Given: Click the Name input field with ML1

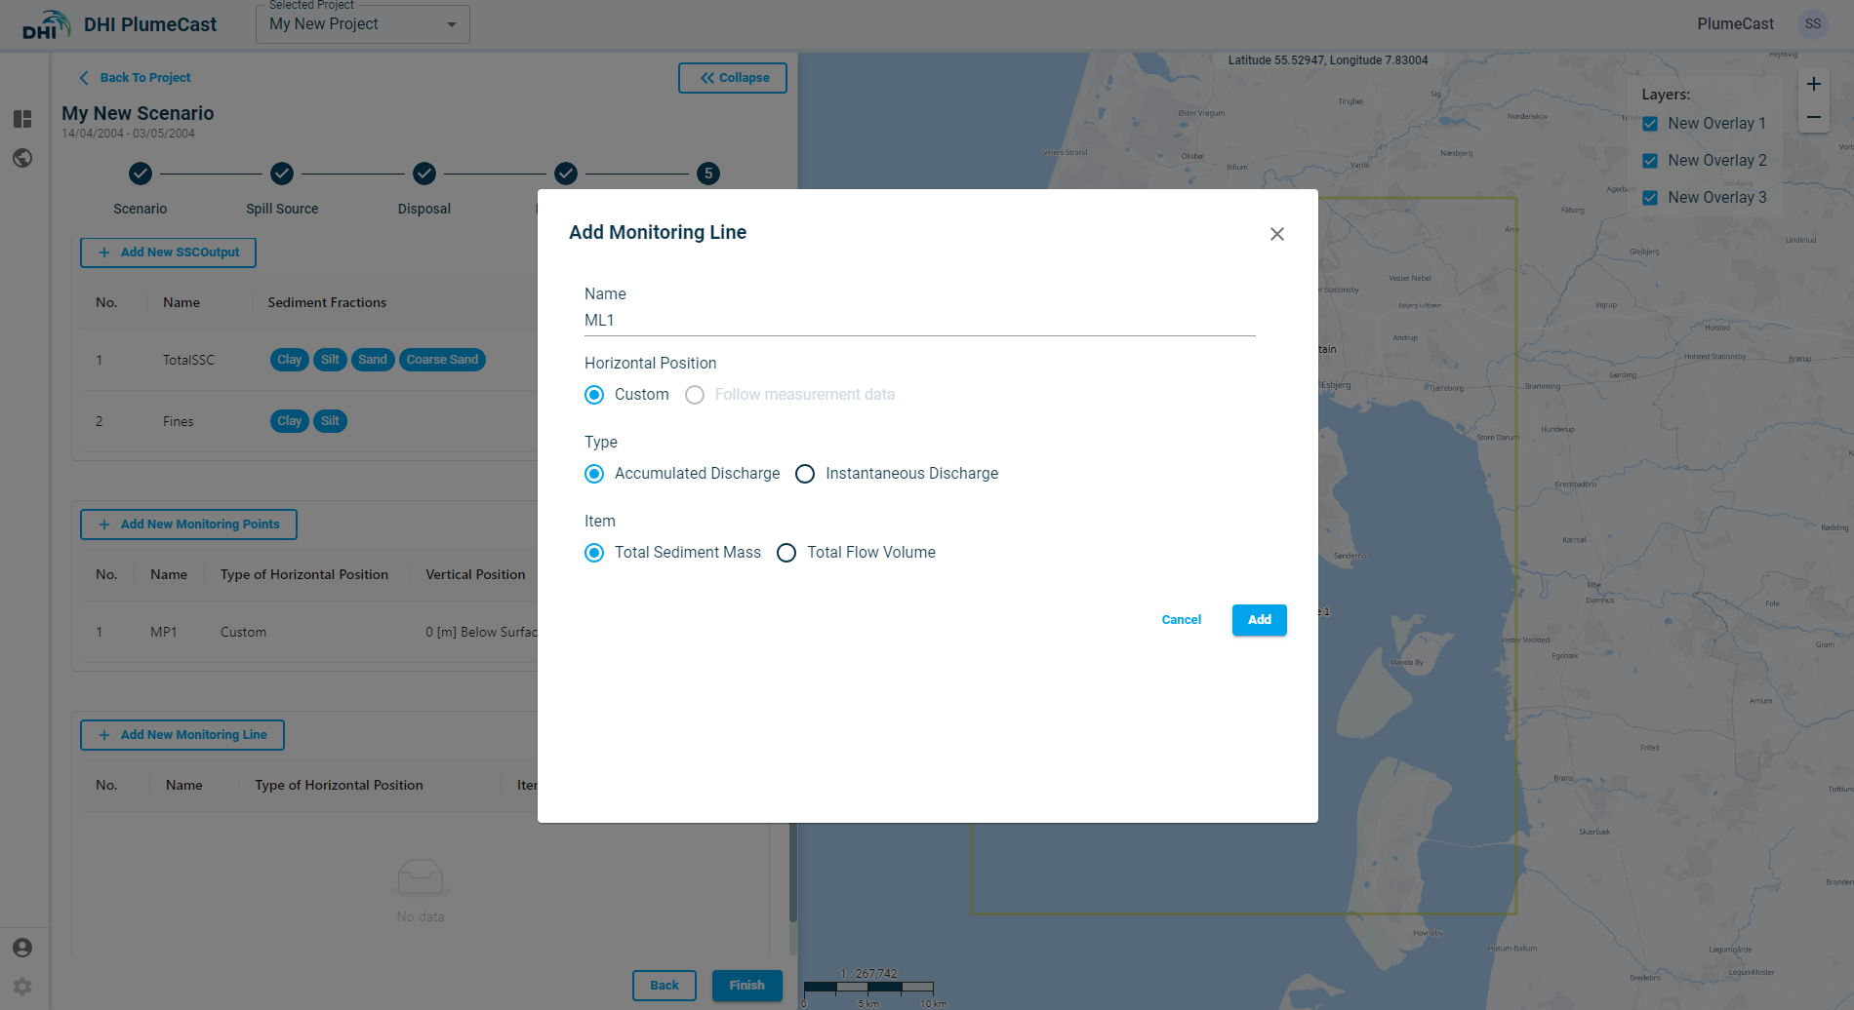Looking at the screenshot, I should 918,320.
